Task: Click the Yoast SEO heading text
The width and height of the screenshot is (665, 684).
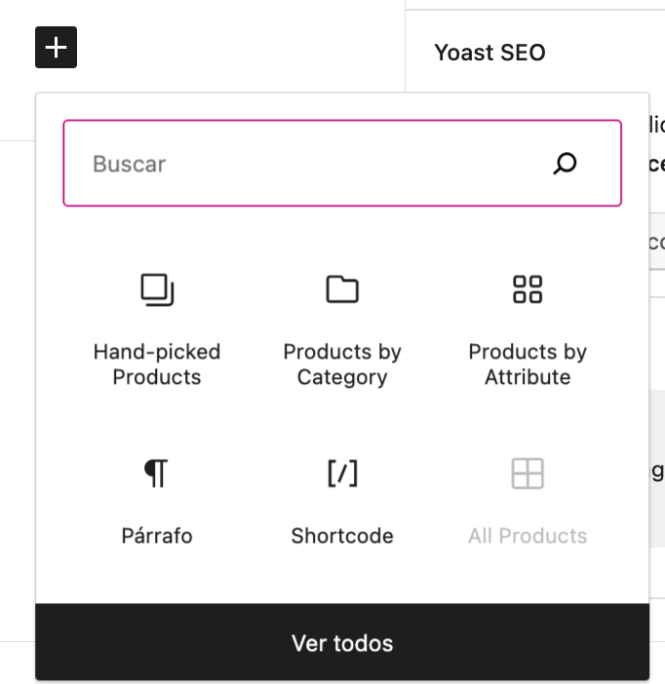Action: (x=489, y=53)
